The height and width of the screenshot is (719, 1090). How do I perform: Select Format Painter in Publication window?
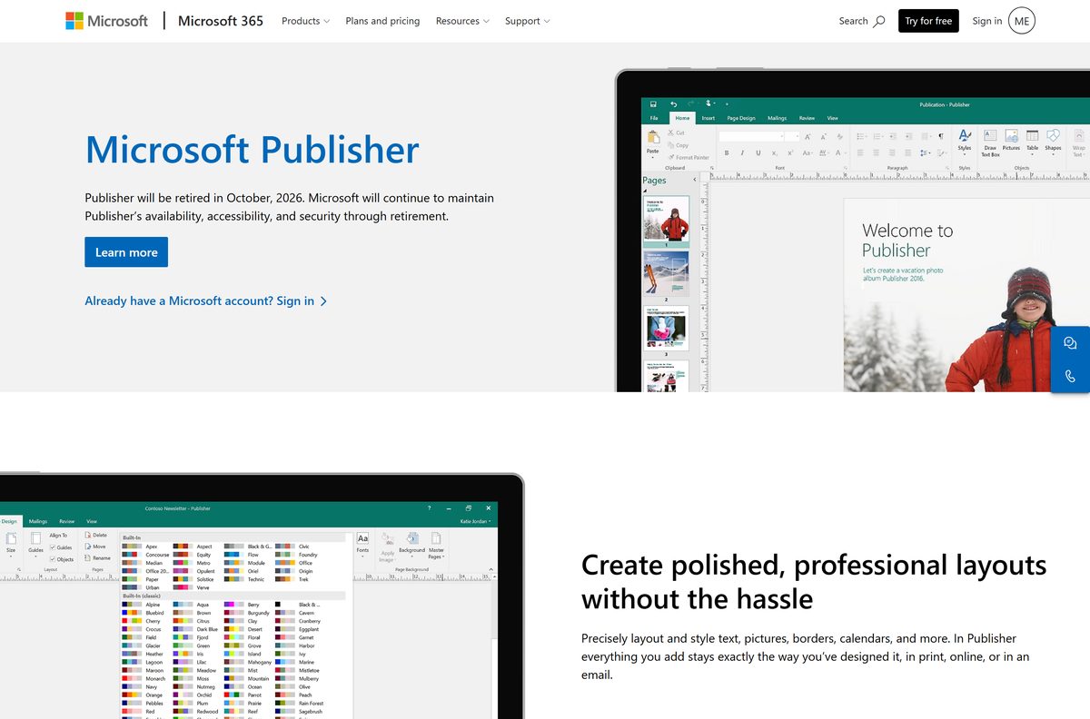click(x=688, y=157)
